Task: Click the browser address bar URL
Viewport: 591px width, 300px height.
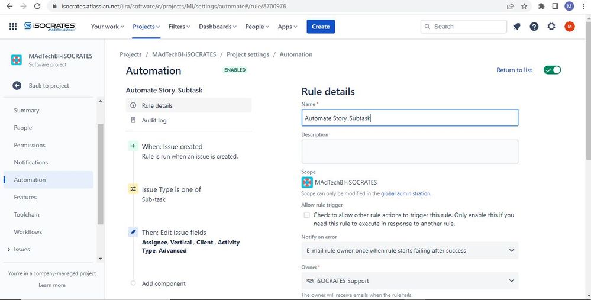Action: [173, 6]
